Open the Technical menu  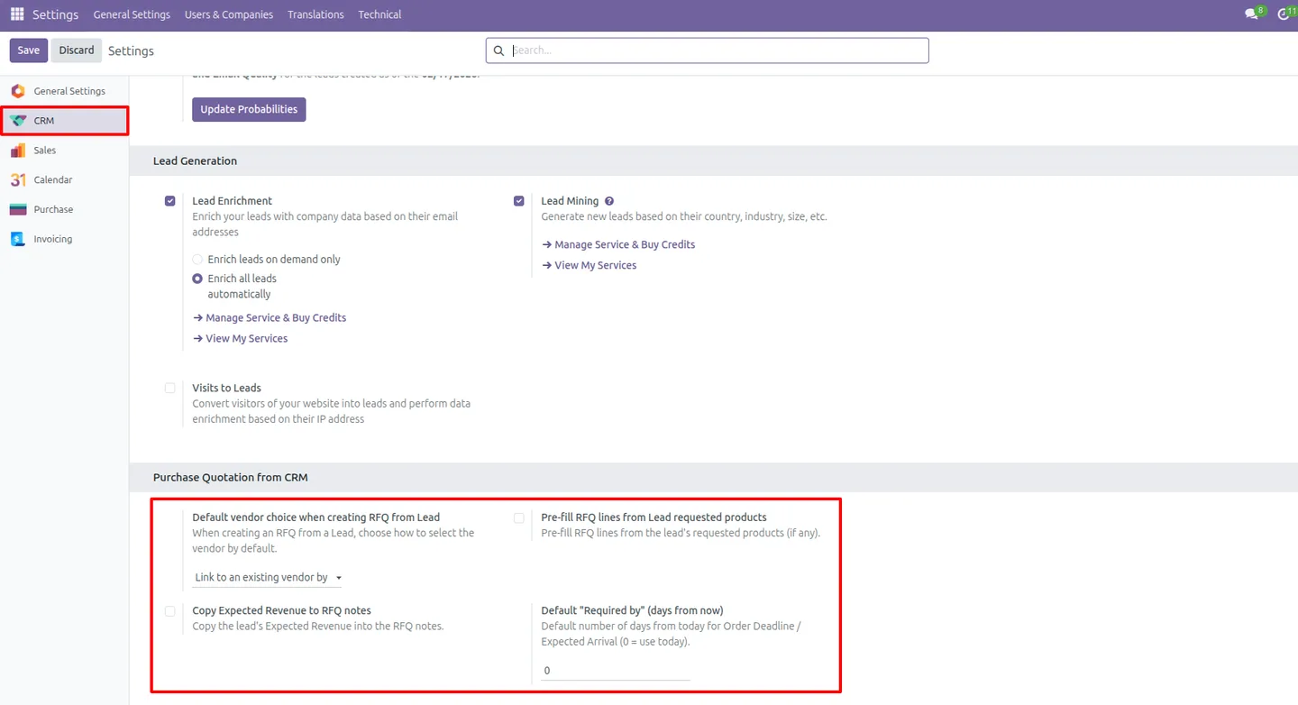[x=379, y=14]
